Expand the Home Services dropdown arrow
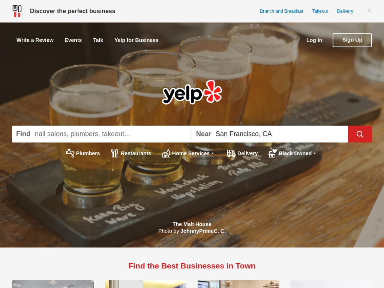This screenshot has height=288, width=384. [x=213, y=153]
